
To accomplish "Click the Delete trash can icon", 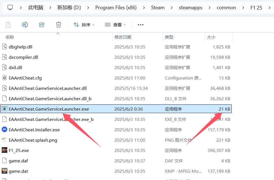I will 58,25.
